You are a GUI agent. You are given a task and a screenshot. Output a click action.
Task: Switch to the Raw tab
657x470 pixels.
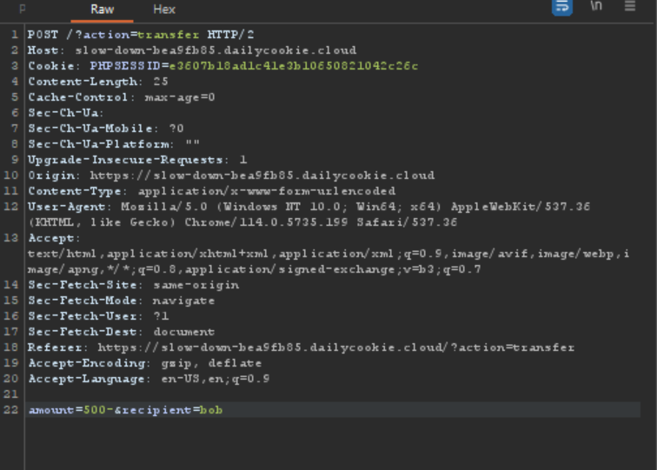click(x=103, y=10)
